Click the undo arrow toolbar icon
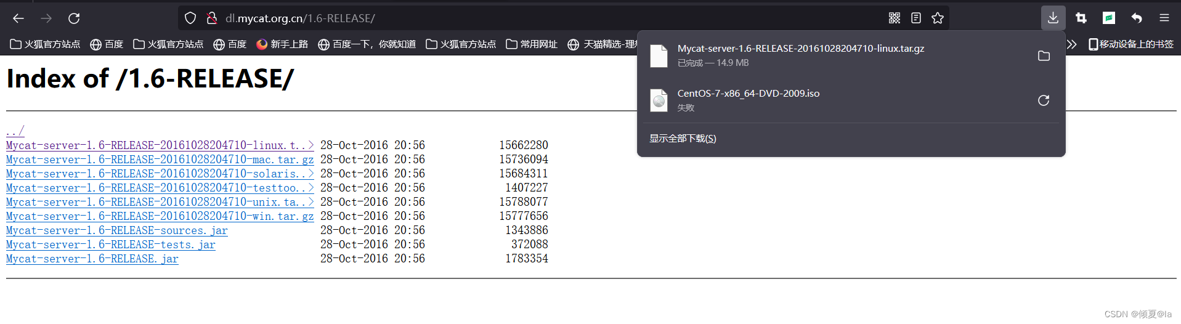This screenshot has height=324, width=1181. pyautogui.click(x=1137, y=18)
